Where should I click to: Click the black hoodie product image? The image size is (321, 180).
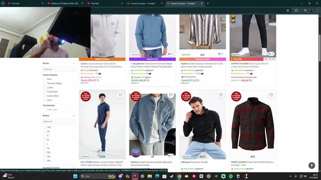coord(203,124)
